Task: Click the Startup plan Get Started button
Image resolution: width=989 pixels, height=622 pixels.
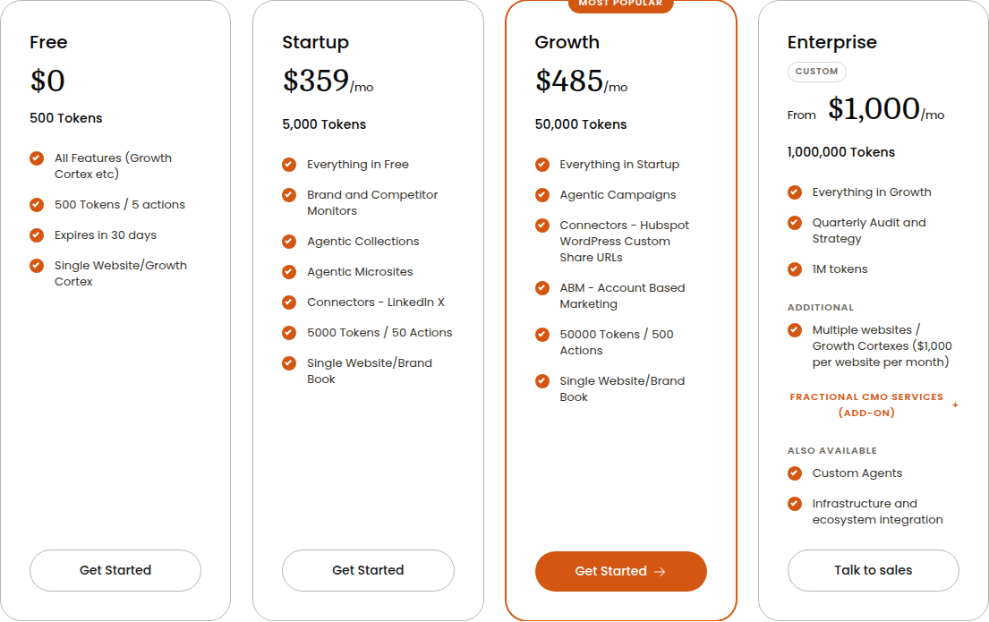Action: [368, 570]
